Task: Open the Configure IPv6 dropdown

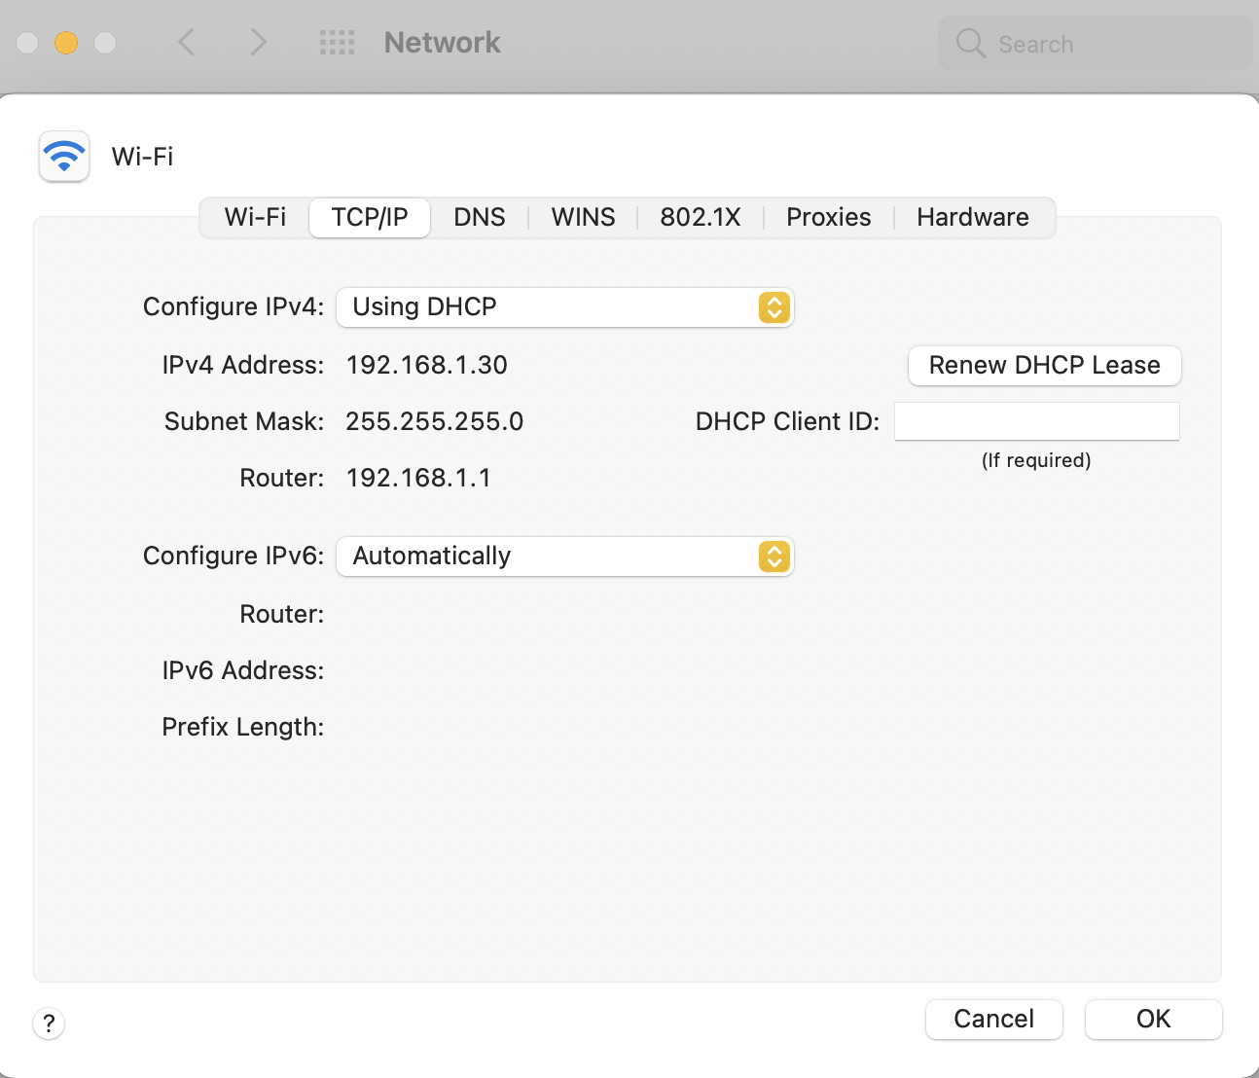Action: [x=565, y=557]
